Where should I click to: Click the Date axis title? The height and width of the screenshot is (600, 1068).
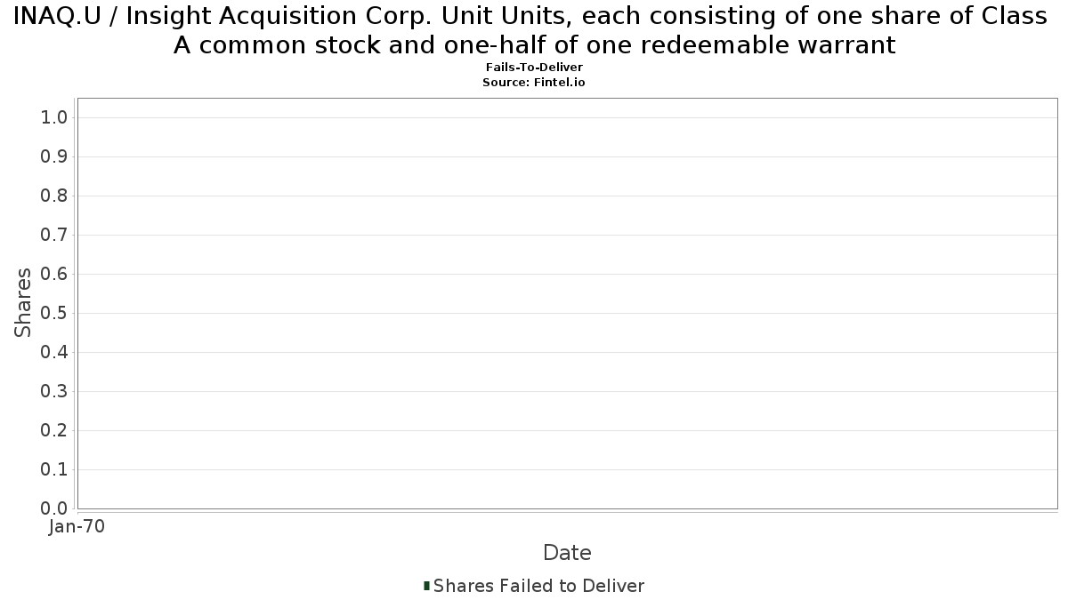click(567, 553)
